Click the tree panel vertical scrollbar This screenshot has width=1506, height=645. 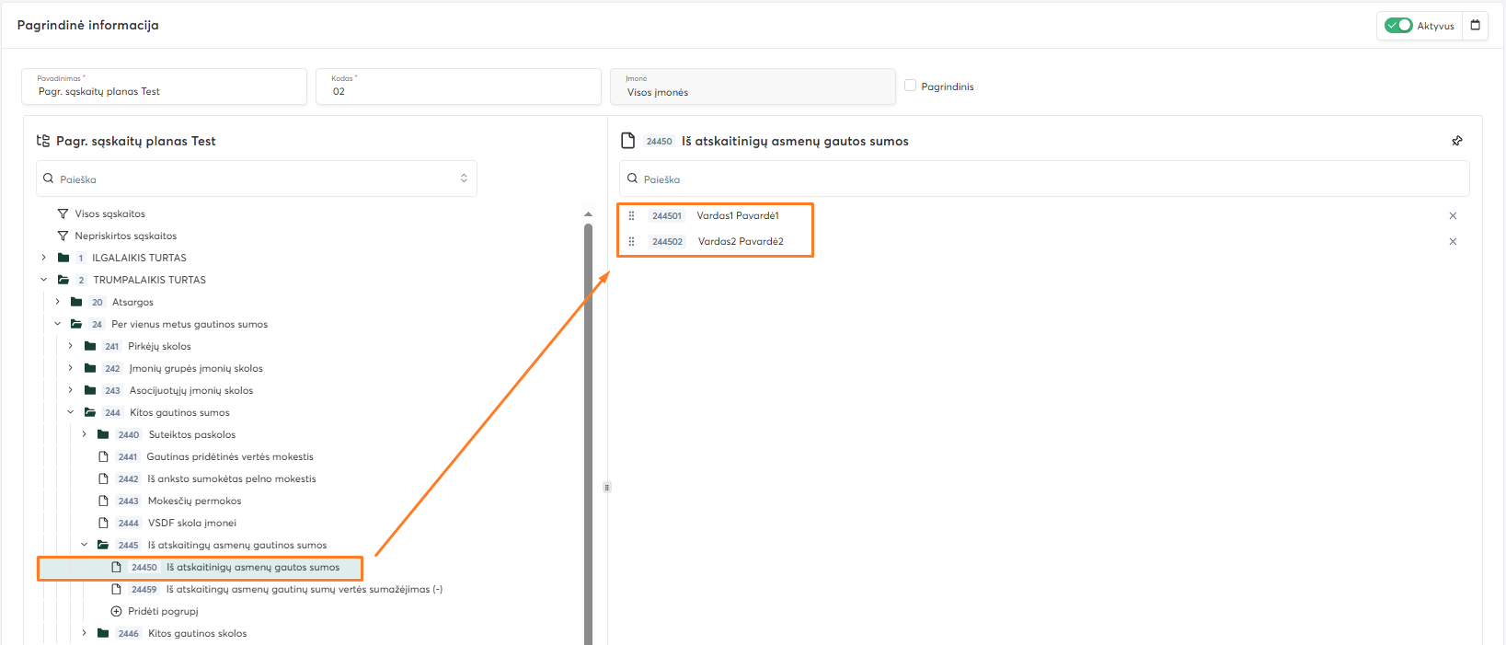tap(588, 432)
